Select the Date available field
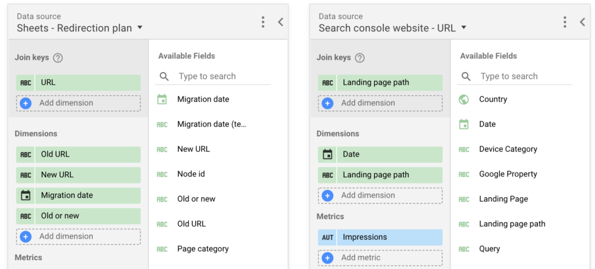Image resolution: width=595 pixels, height=269 pixels. pos(488,124)
